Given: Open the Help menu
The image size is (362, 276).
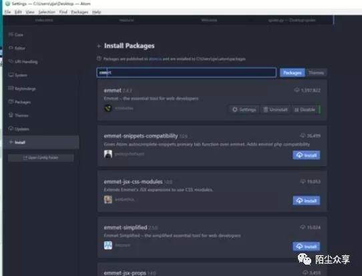Looking at the screenshot, I should 96,12.
